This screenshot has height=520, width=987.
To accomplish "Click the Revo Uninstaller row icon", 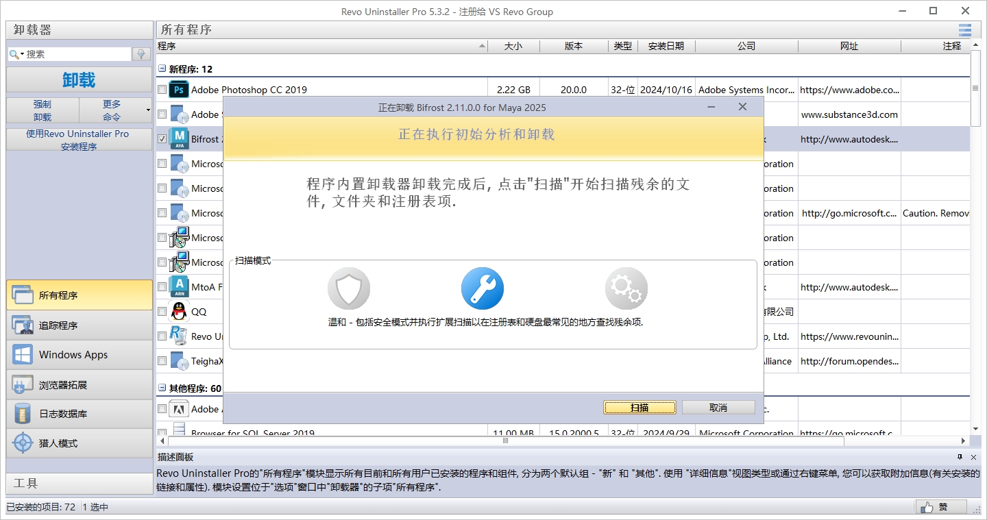I will 179,336.
